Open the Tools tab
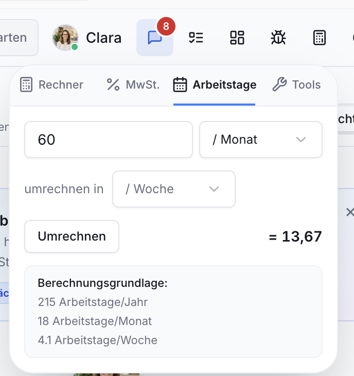The image size is (354, 376). (296, 84)
